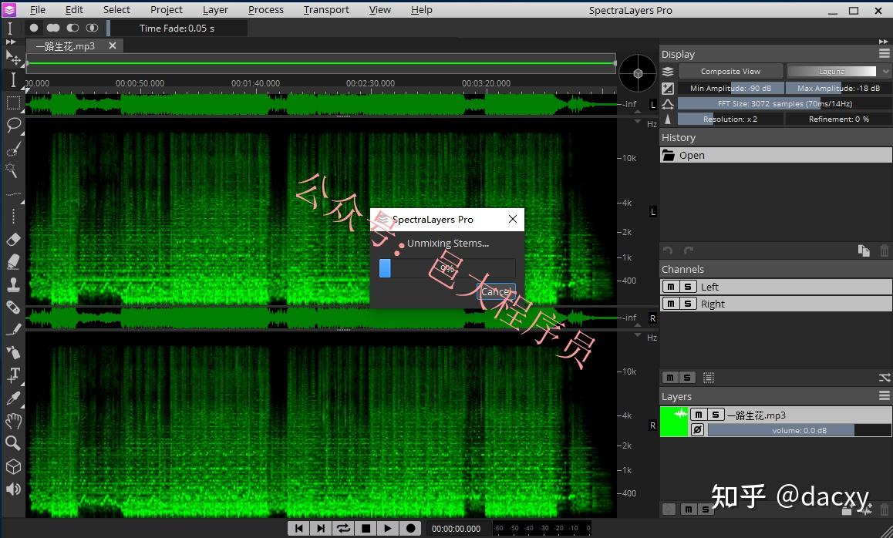This screenshot has height=538, width=893.
Task: Open the Display panel hamburger menu
Action: [x=884, y=53]
